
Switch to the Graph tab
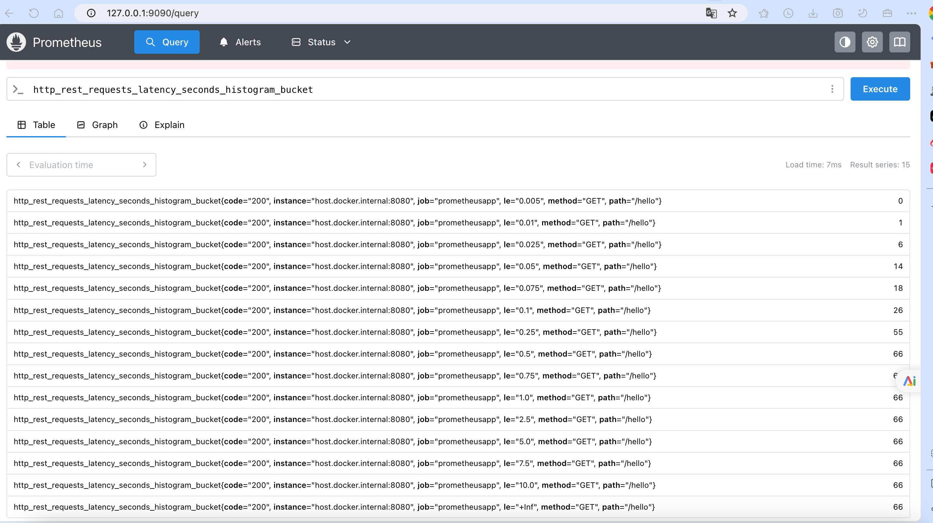point(97,125)
